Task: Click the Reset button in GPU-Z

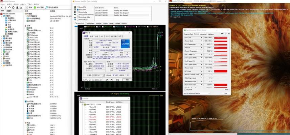Action: 226,90
